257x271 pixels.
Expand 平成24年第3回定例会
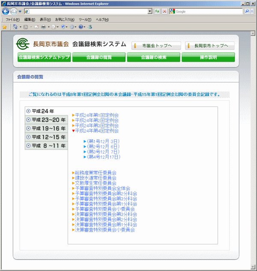97,126
